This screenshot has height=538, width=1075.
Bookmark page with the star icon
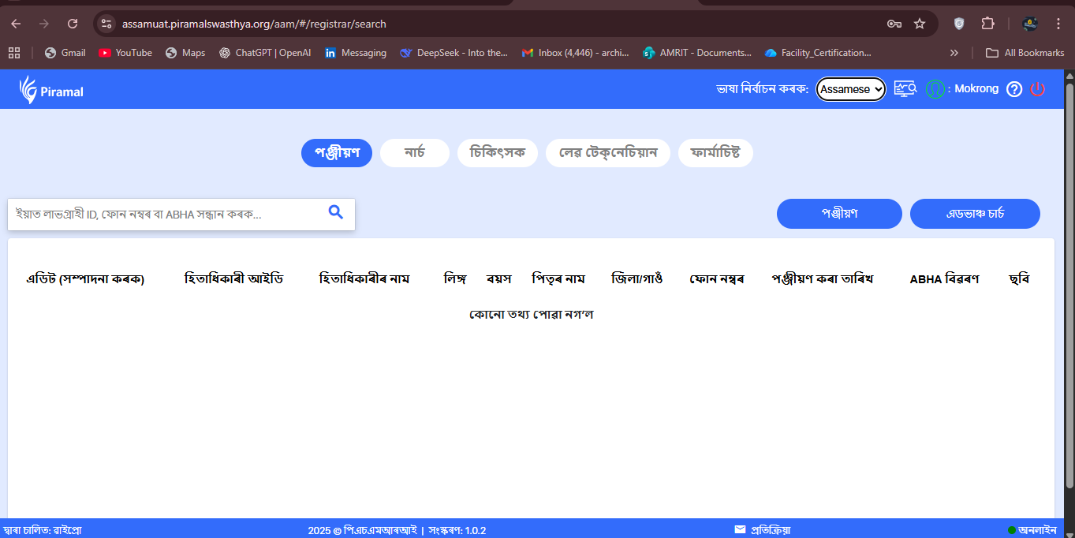[920, 24]
